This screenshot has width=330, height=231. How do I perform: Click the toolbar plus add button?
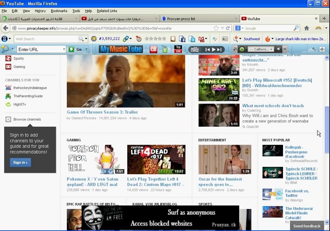click(322, 49)
